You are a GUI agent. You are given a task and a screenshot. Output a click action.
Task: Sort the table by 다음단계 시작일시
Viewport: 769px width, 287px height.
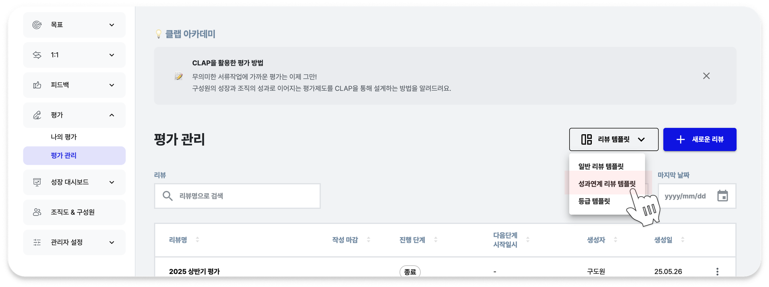[528, 240]
